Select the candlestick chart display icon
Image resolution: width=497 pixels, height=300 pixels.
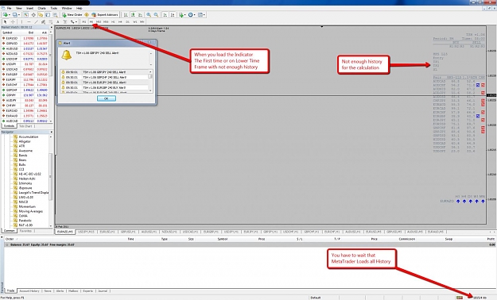(x=133, y=14)
